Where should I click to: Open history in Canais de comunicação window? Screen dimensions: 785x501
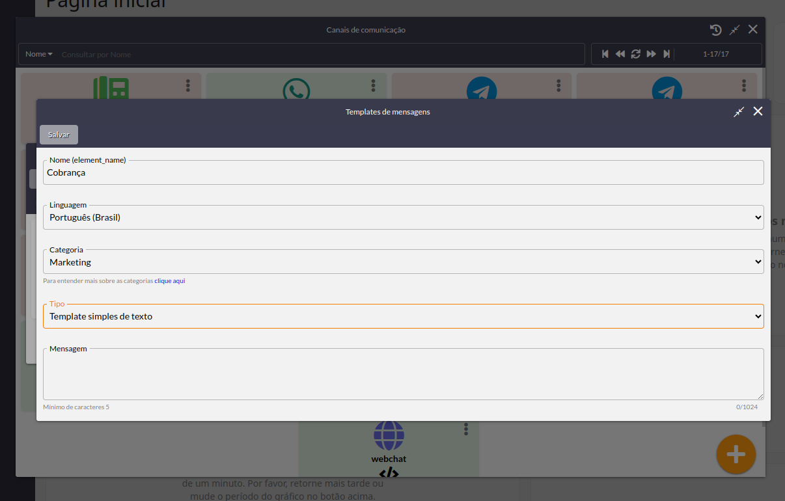point(715,30)
